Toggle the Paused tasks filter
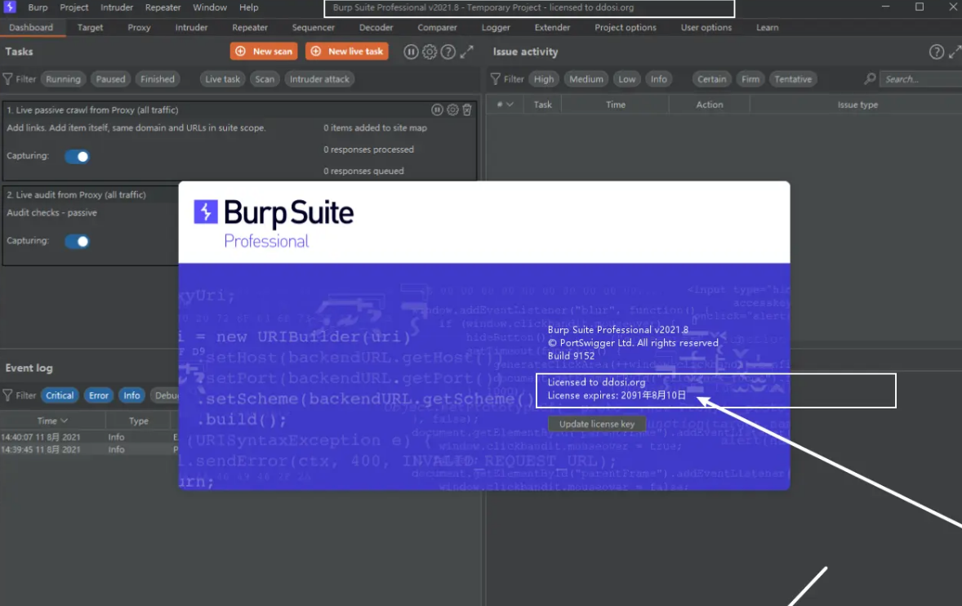 110,79
